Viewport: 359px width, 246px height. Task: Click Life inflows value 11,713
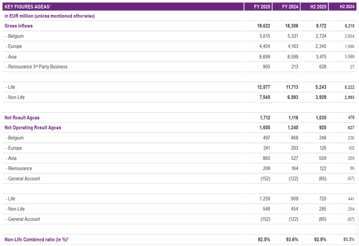[x=292, y=87]
